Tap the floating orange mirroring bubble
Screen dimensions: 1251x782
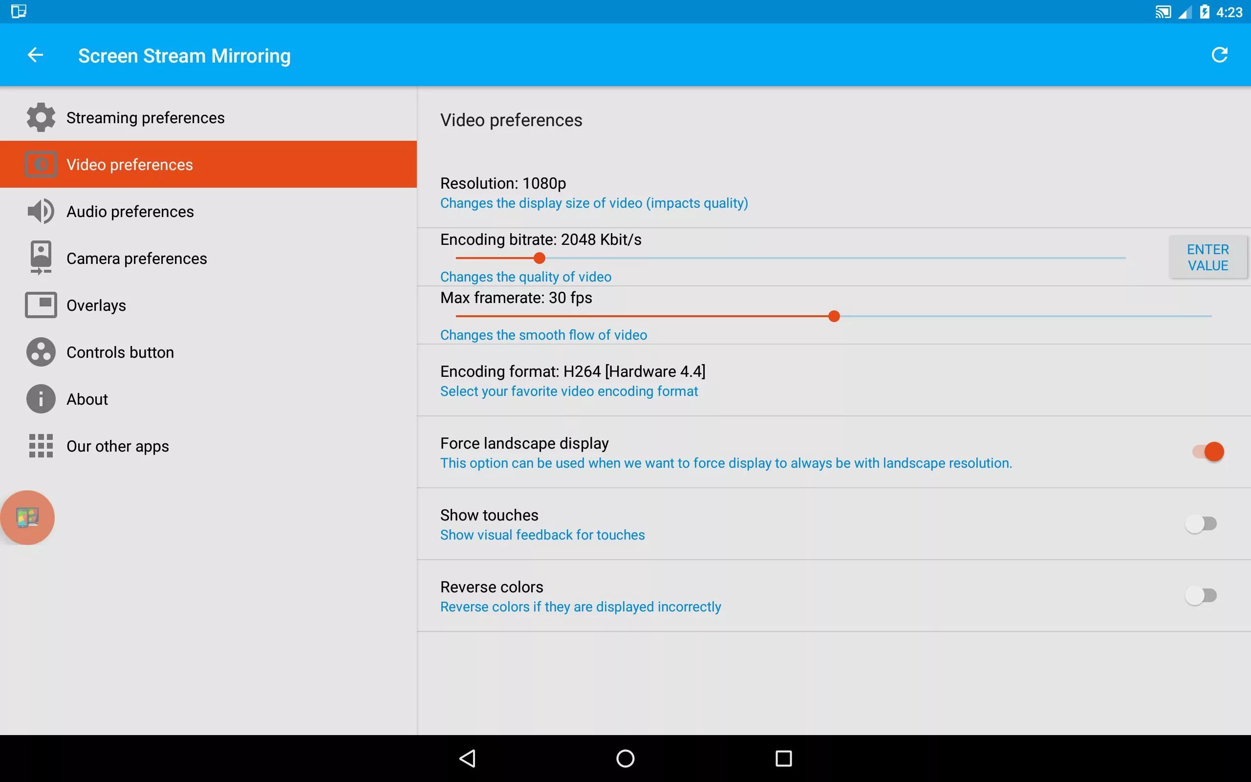(27, 517)
